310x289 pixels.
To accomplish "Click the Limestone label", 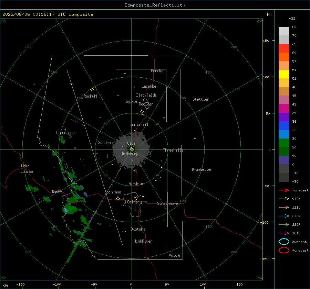I will pyautogui.click(x=65, y=133).
